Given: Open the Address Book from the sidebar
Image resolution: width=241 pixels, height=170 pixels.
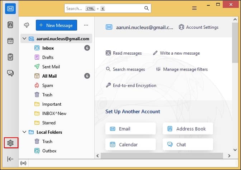Looking at the screenshot, I should [10, 25].
